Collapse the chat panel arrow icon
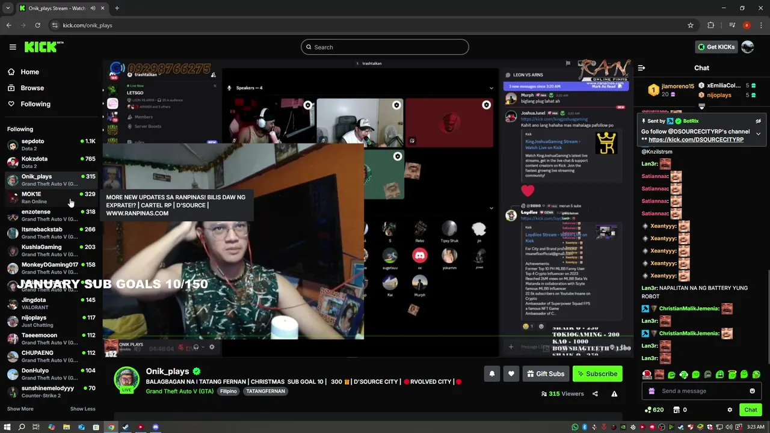The width and height of the screenshot is (770, 433). pyautogui.click(x=641, y=68)
